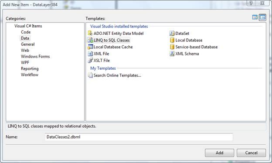Pick the XML File template icon
This screenshot has height=163, width=272.
point(90,54)
